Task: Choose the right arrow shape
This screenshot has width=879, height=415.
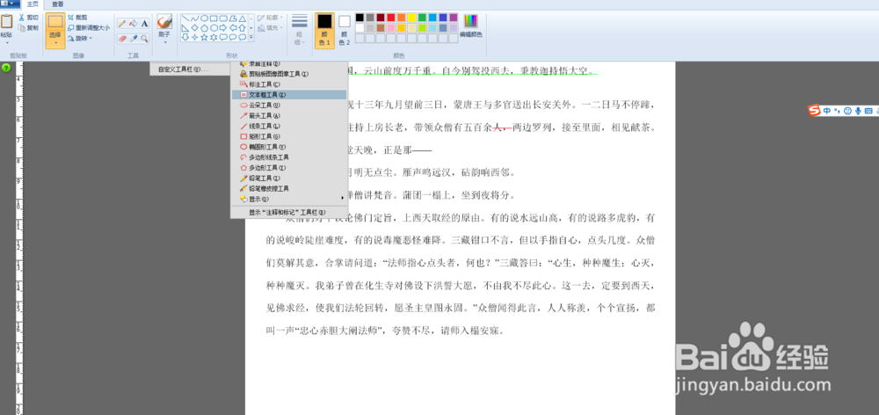Action: coord(223,27)
